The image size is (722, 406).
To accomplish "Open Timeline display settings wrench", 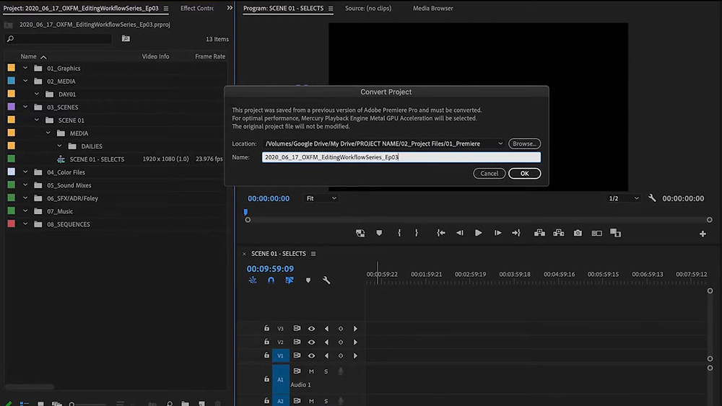I will tap(326, 280).
